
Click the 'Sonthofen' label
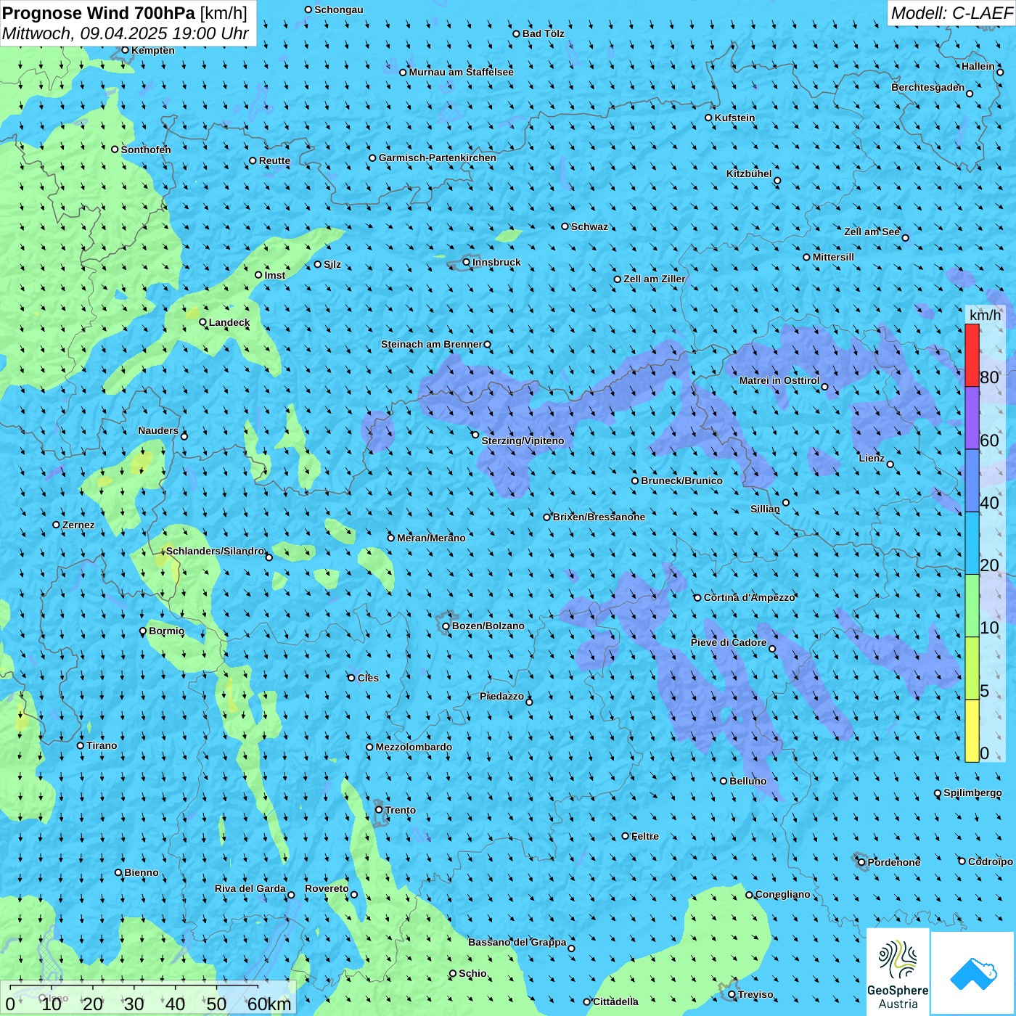147,149
